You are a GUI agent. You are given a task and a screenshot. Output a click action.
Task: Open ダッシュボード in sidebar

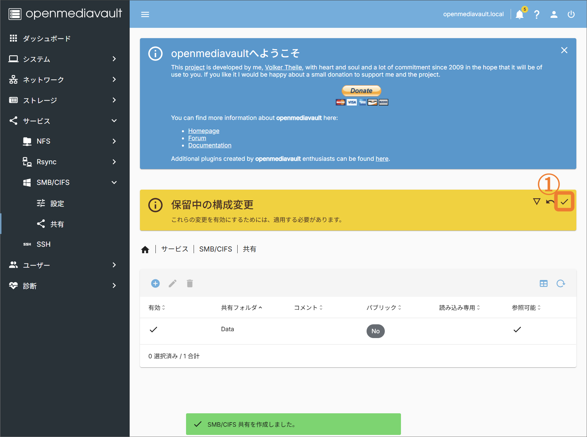coord(65,38)
